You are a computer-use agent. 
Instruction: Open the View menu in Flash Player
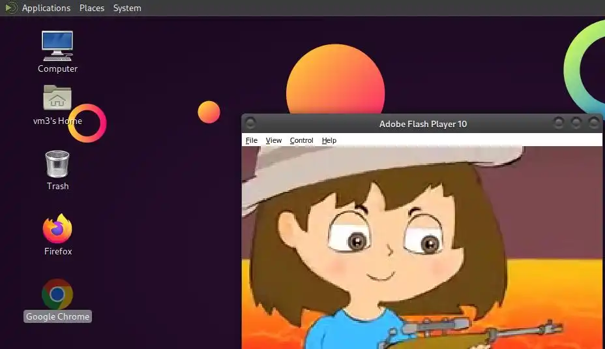point(274,140)
